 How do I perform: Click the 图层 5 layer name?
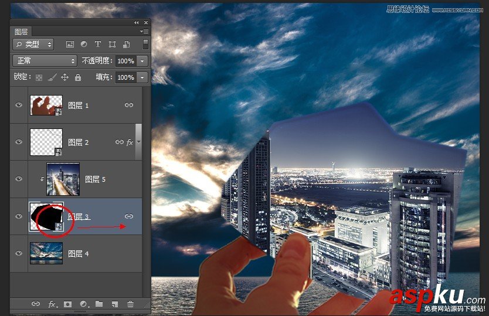[96, 179]
